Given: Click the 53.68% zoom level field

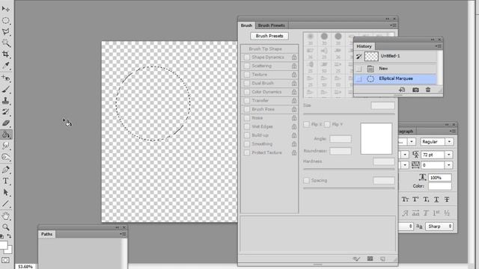Looking at the screenshot, I should [x=25, y=267].
